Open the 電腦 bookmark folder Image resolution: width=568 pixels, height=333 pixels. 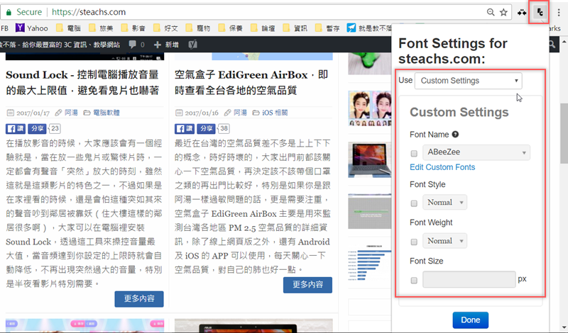[68, 28]
